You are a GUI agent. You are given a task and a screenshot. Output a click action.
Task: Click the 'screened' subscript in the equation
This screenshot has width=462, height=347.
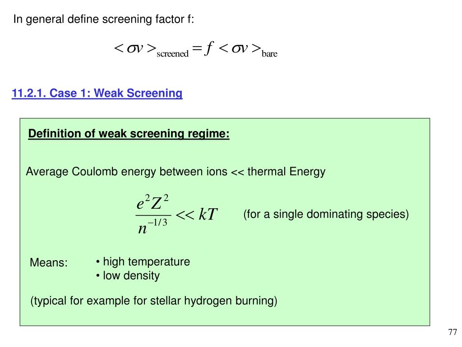point(173,54)
